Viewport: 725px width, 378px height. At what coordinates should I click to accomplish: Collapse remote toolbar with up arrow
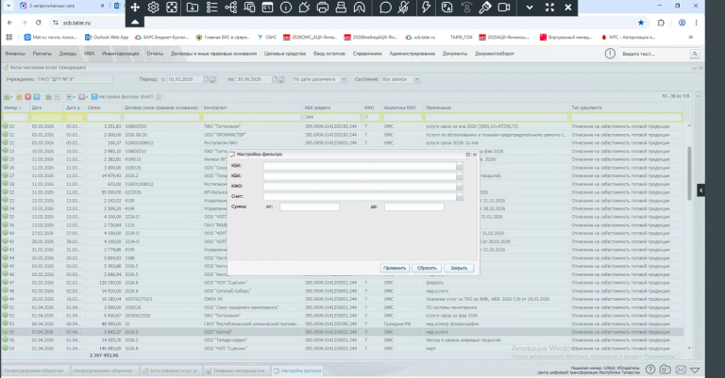coord(135,22)
